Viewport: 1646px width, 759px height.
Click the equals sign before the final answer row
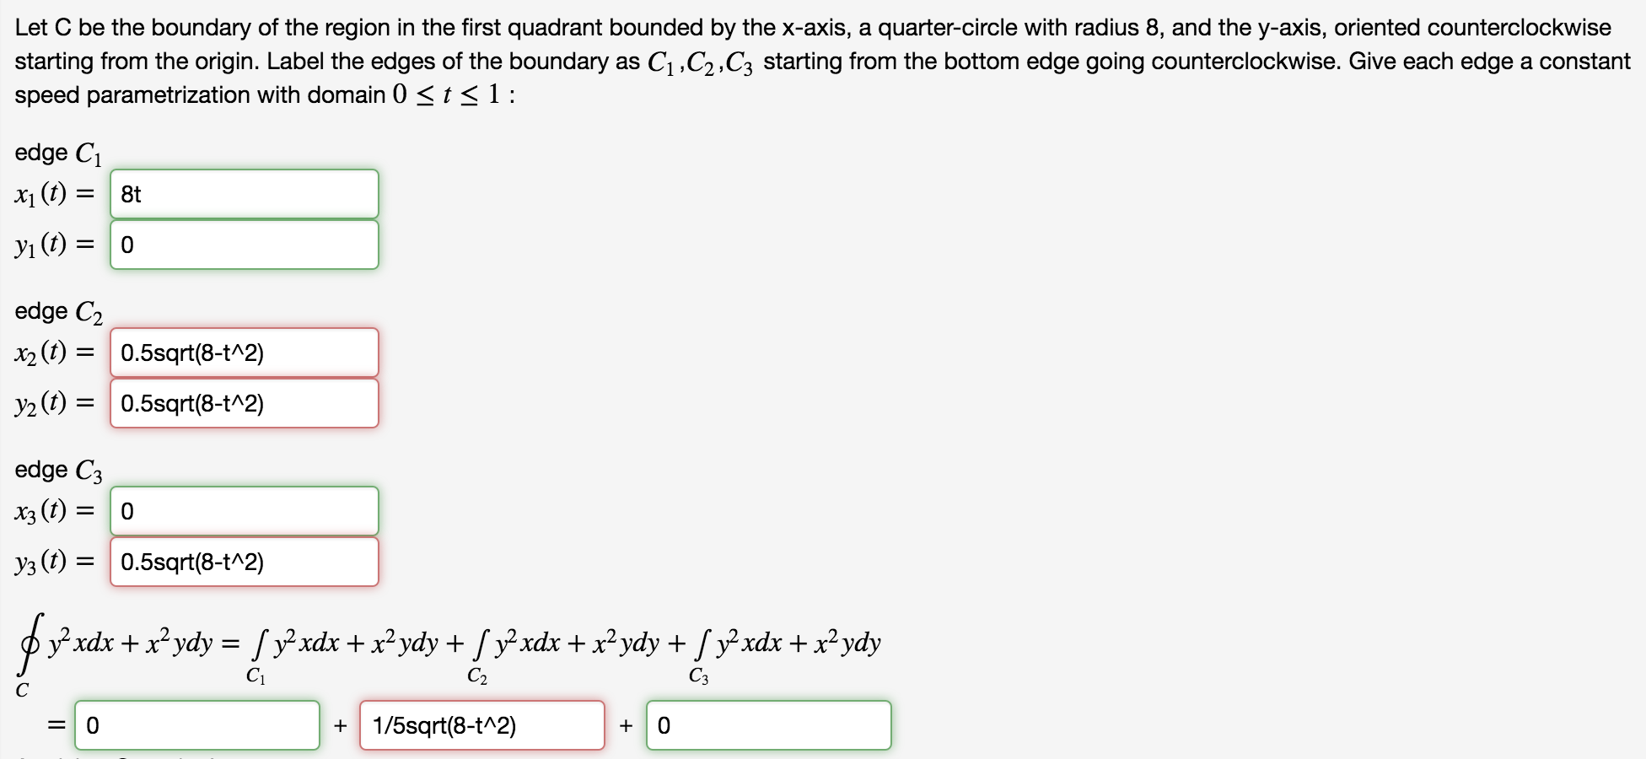point(56,724)
